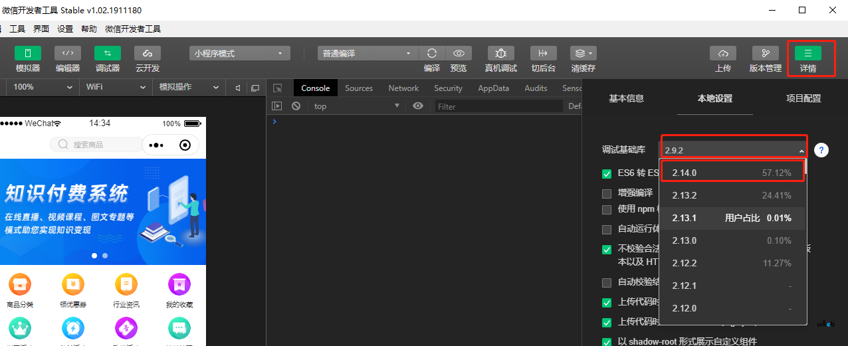Open the console top context dropdown
Image resolution: width=848 pixels, height=346 pixels.
(x=356, y=106)
